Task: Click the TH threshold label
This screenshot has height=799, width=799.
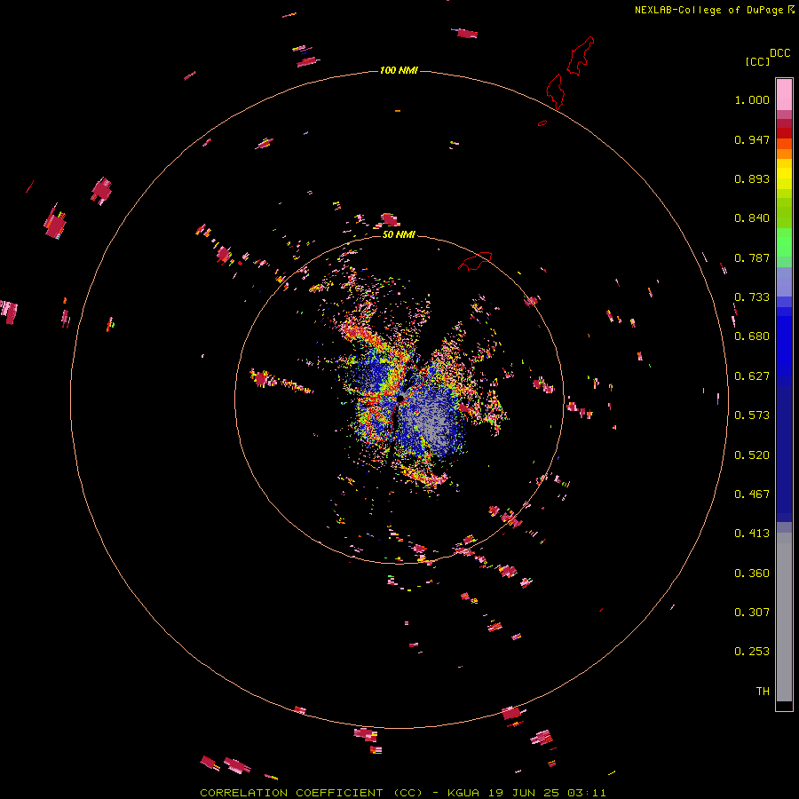Action: click(x=763, y=692)
